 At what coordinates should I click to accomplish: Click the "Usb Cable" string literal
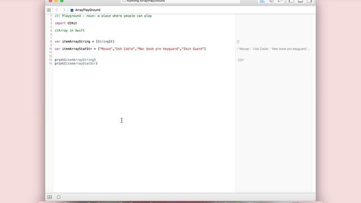[125, 49]
